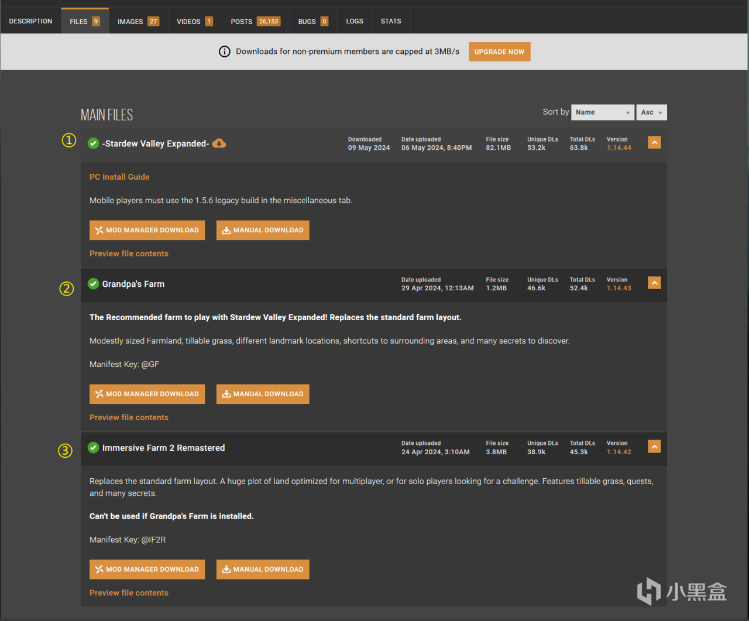Open the Bugs tab
The image size is (749, 621).
[x=313, y=21]
